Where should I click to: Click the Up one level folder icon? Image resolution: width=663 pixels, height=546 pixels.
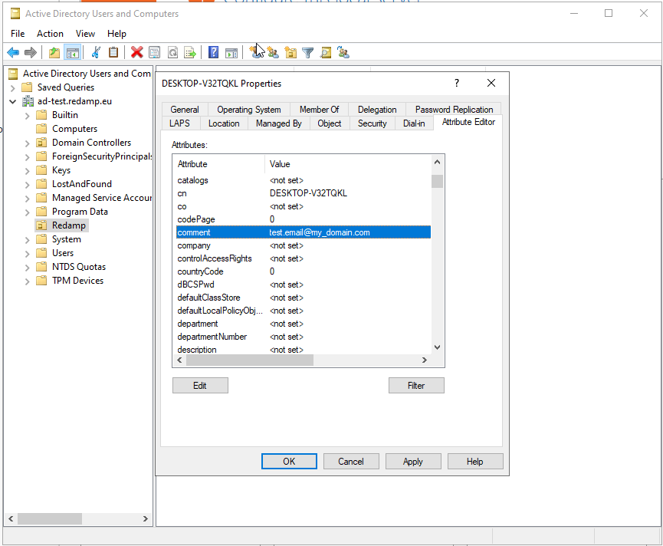tap(54, 52)
